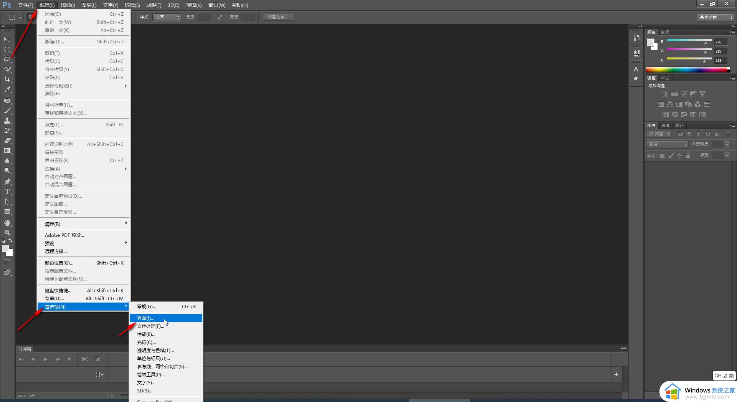Select the Dodge tool
Screen dimensions: 737x402
coord(7,170)
